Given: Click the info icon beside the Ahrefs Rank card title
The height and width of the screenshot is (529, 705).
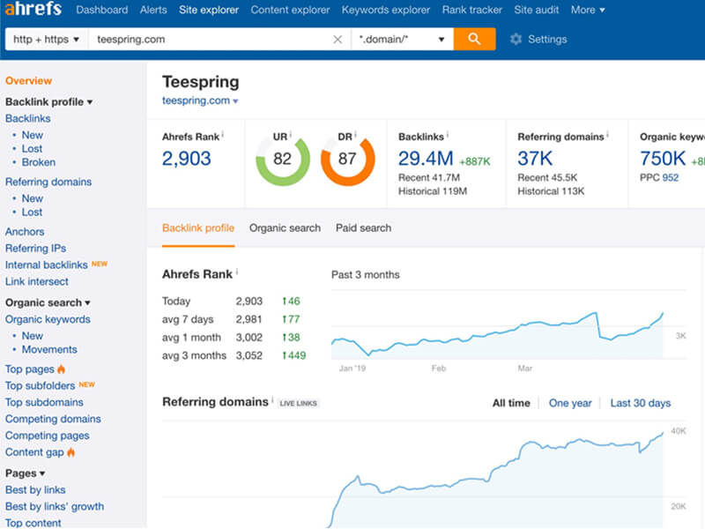Looking at the screenshot, I should 223,135.
